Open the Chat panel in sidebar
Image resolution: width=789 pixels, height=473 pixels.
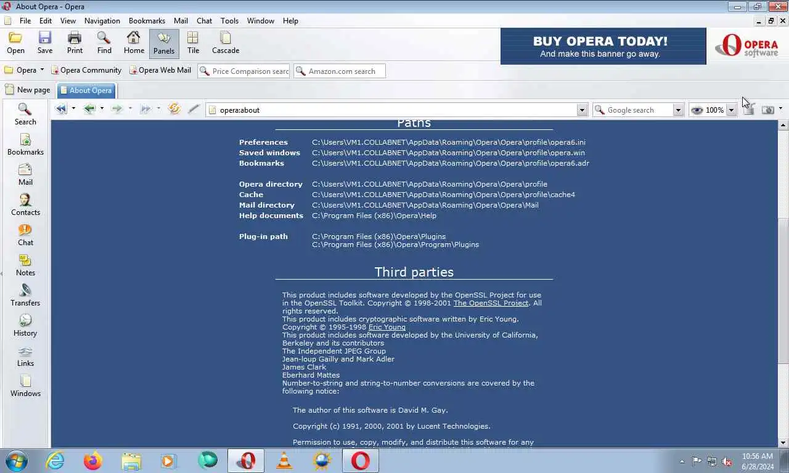[25, 235]
